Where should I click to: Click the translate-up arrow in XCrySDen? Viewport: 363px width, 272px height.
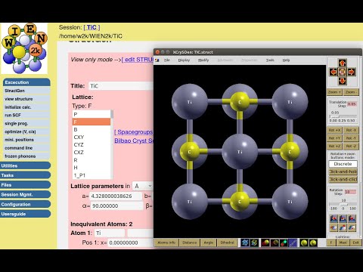pos(342,63)
